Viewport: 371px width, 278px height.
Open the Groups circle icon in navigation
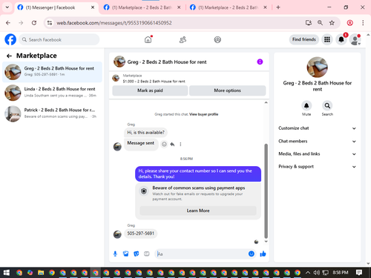(x=217, y=39)
